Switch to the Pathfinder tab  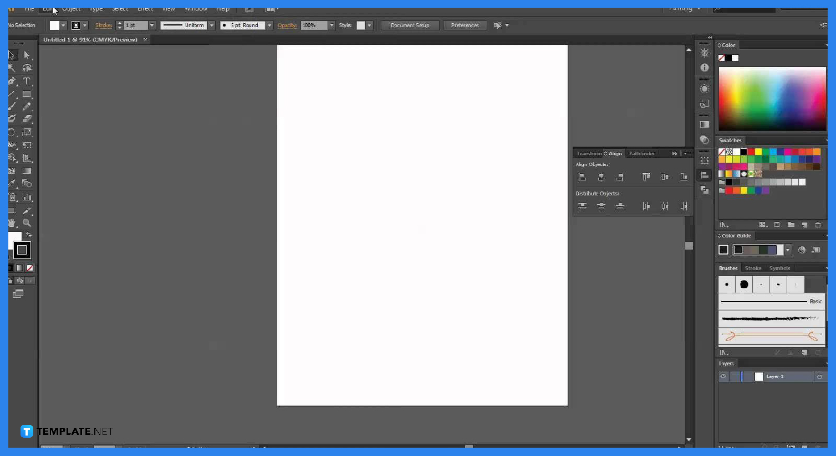click(x=642, y=153)
